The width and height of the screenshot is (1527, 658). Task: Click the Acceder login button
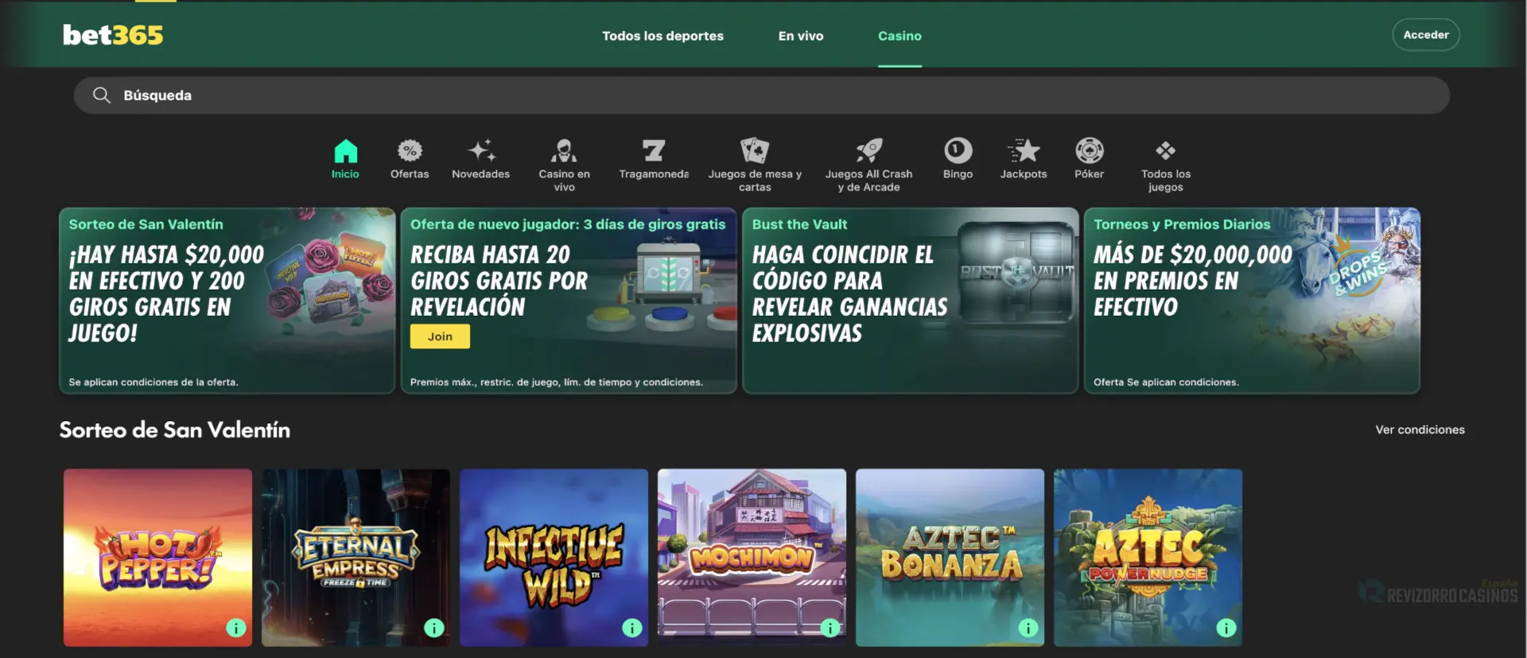(x=1426, y=35)
